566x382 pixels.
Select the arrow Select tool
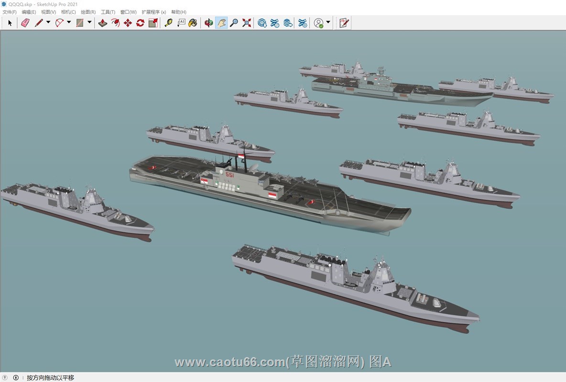click(10, 23)
